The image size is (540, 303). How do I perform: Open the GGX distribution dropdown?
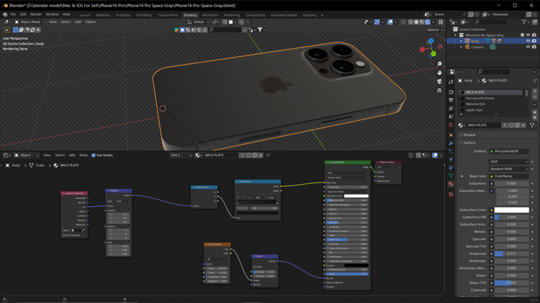pos(509,161)
